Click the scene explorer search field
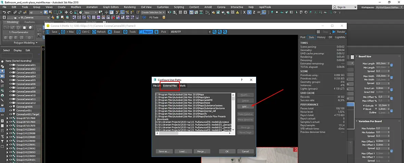 (16, 55)
